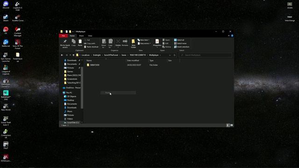The image size is (299, 168).
Task: Switch to large icons view
Action: 232,126
